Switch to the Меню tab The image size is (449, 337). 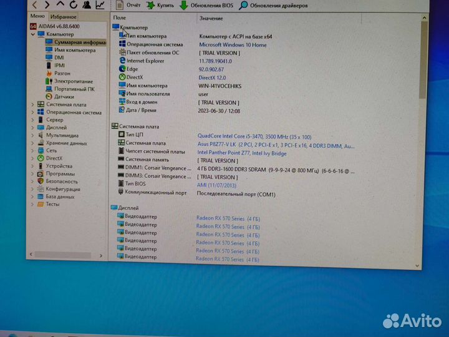37,16
